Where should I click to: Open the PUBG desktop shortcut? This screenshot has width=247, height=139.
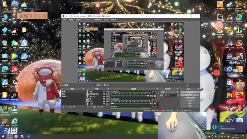tap(240, 6)
